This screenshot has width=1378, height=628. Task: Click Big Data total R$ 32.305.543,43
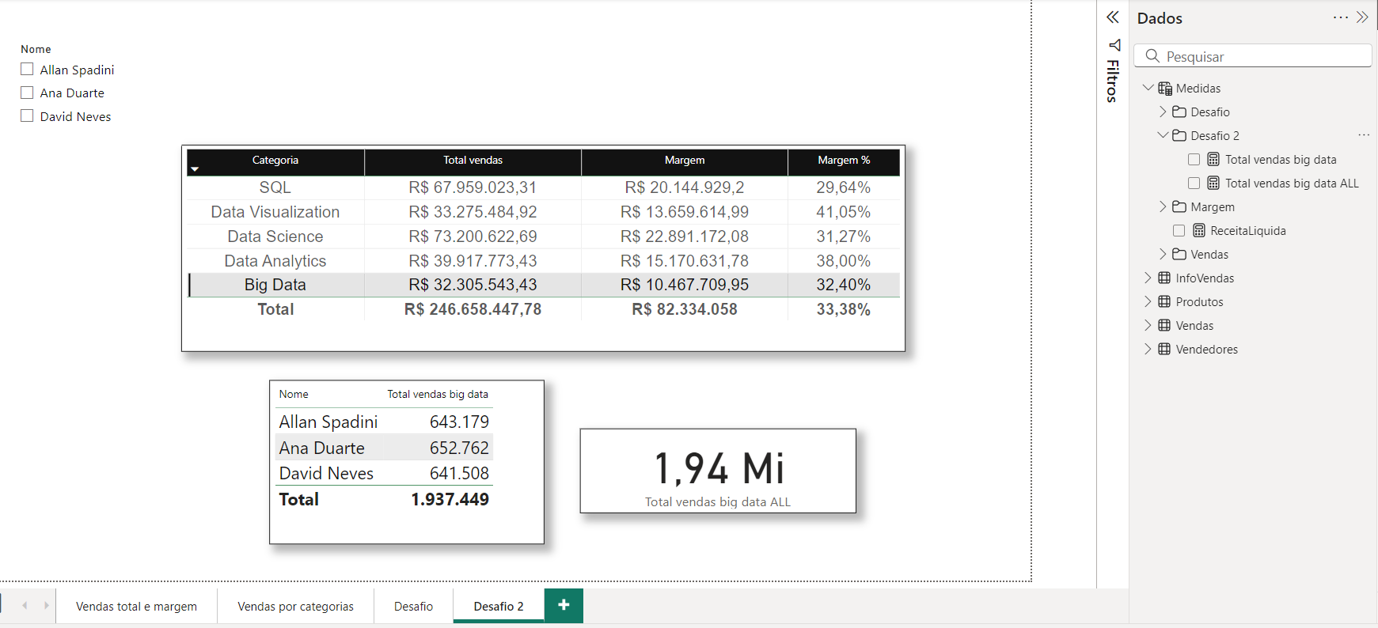pos(473,285)
